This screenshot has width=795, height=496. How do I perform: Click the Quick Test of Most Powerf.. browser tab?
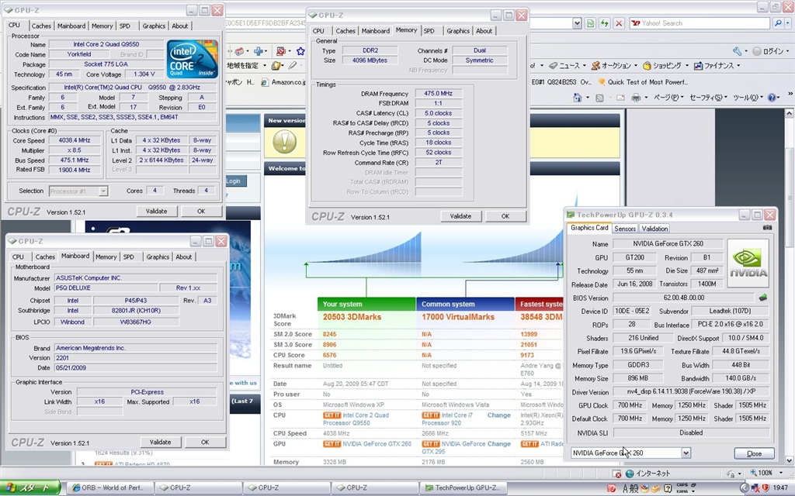[643, 82]
